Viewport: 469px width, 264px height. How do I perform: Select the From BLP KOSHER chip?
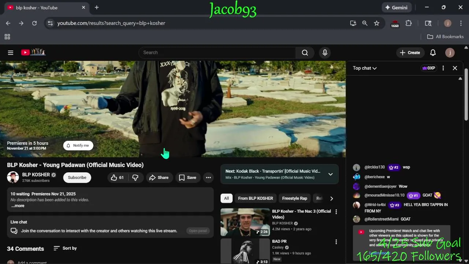click(255, 198)
